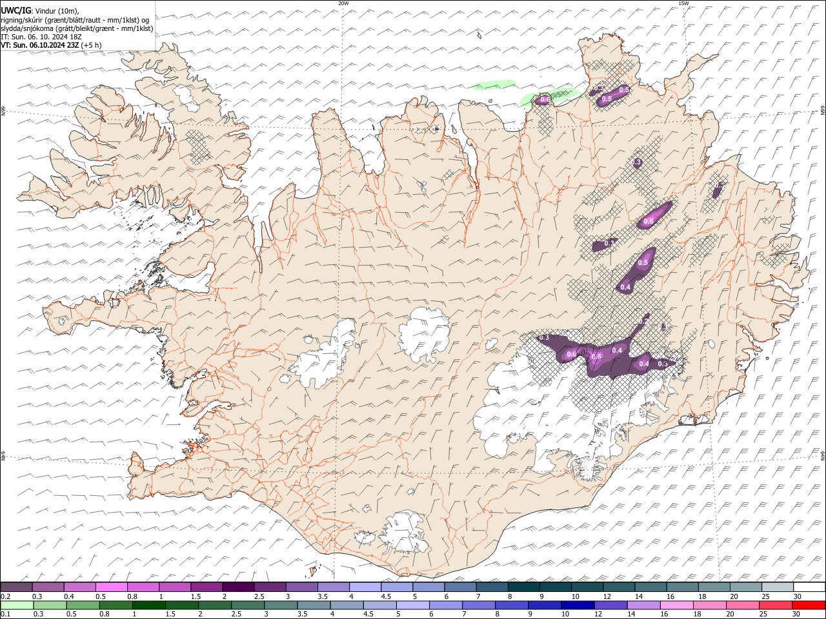Click the 20W longitude label
The width and height of the screenshot is (826, 619).
point(343,3)
